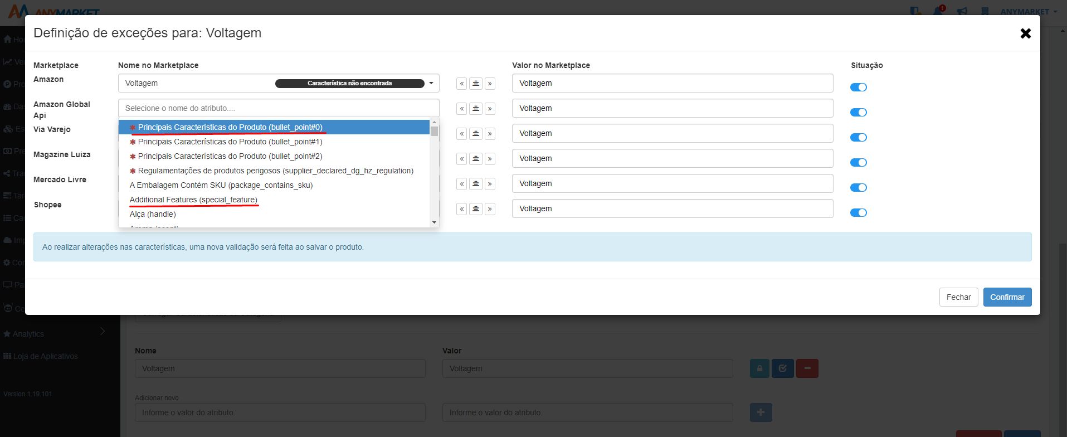This screenshot has height=437, width=1067.
Task: Click the » button in the Amazon row
Action: tap(490, 84)
